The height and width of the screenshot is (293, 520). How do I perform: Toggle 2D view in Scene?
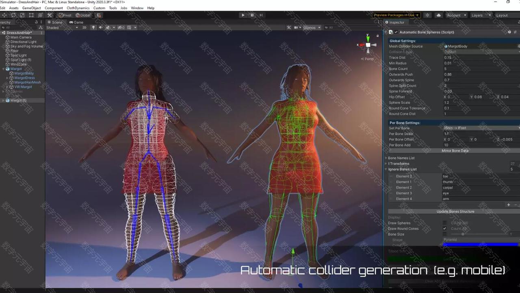click(84, 28)
